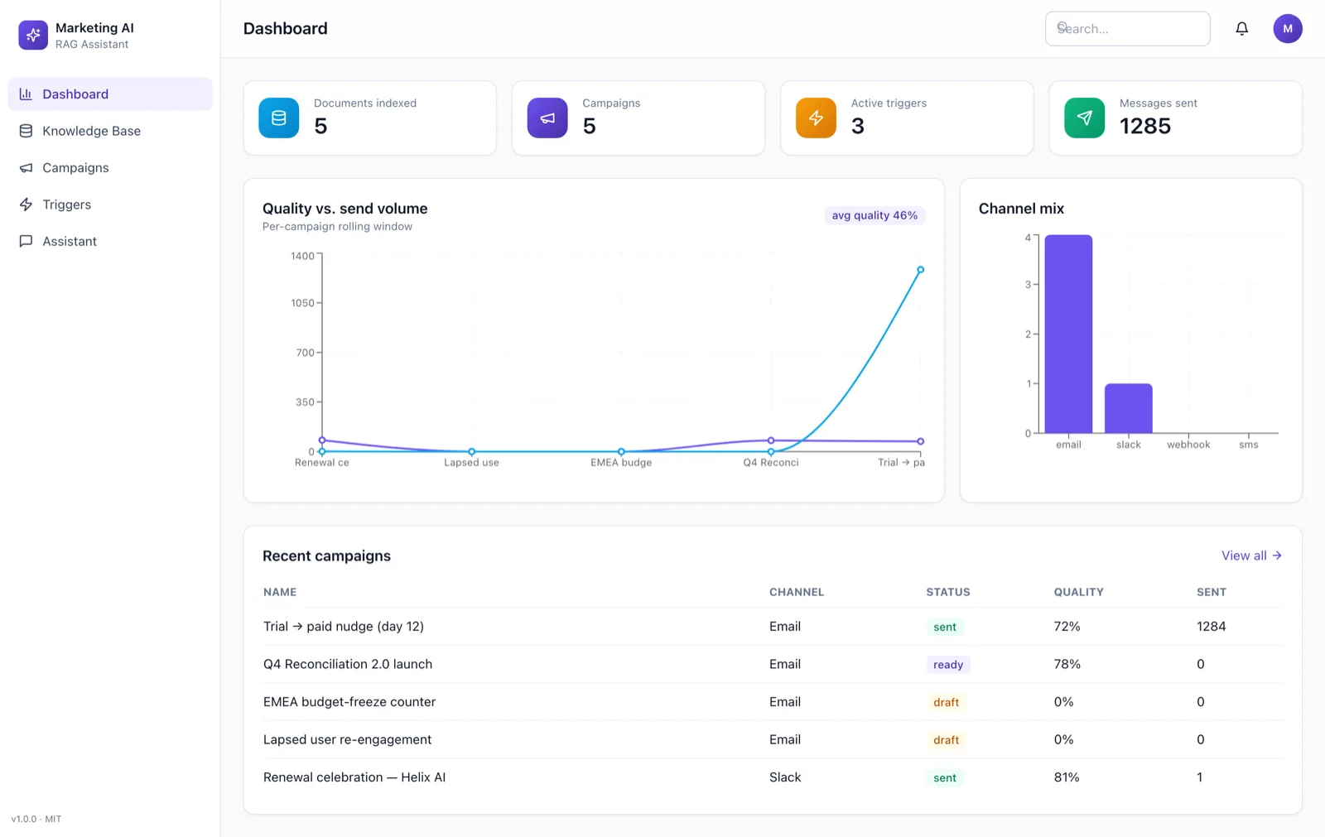This screenshot has height=837, width=1325.
Task: Navigate to Campaigns in sidebar
Action: click(110, 168)
